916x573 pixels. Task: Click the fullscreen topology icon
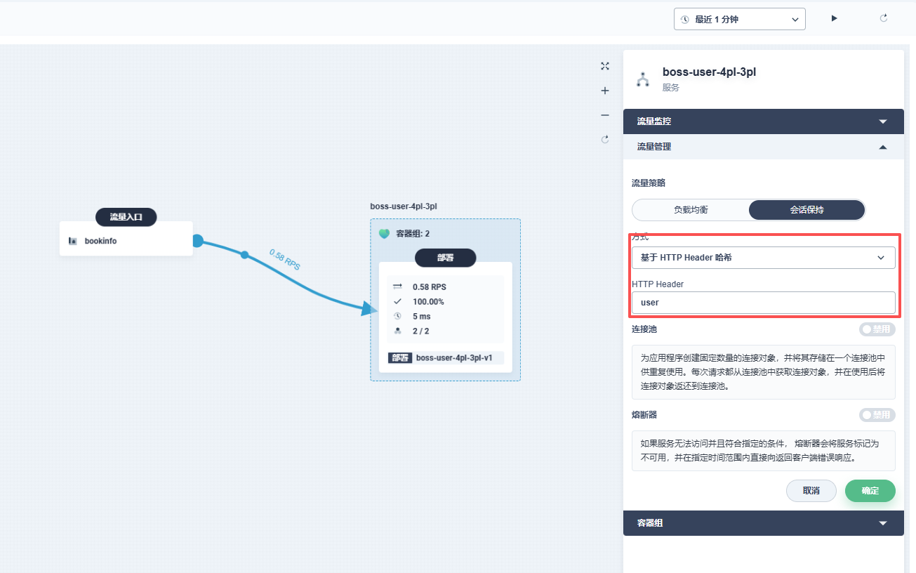(x=605, y=66)
